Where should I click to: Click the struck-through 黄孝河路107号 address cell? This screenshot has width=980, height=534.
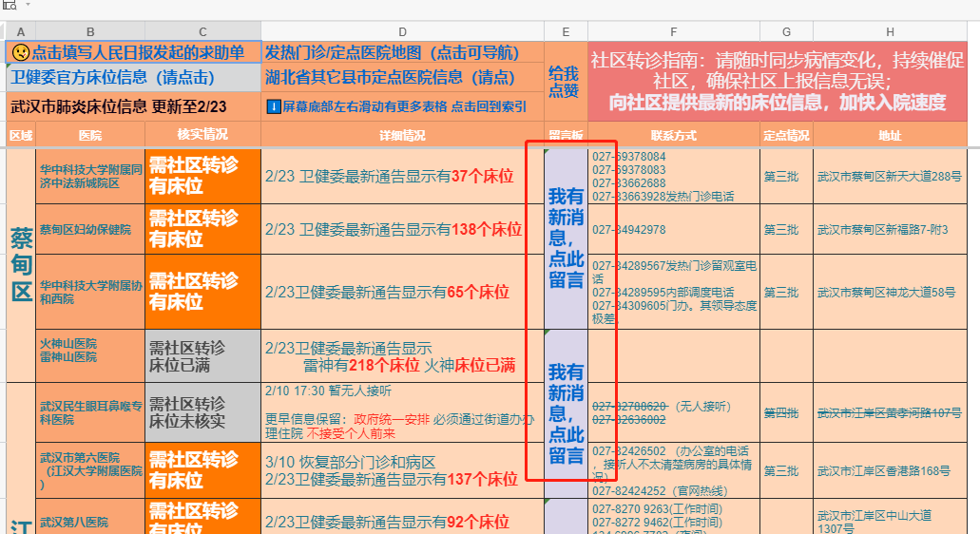click(x=890, y=412)
